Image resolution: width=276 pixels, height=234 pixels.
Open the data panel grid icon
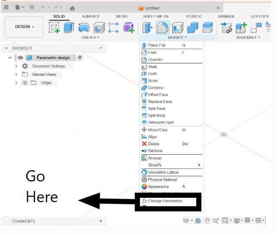click(6, 7)
